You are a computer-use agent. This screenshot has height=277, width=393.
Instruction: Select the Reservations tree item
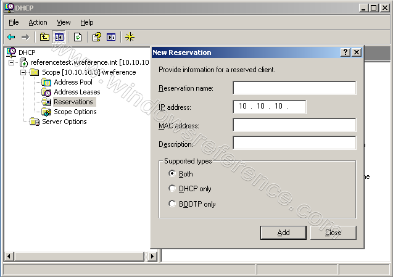73,102
